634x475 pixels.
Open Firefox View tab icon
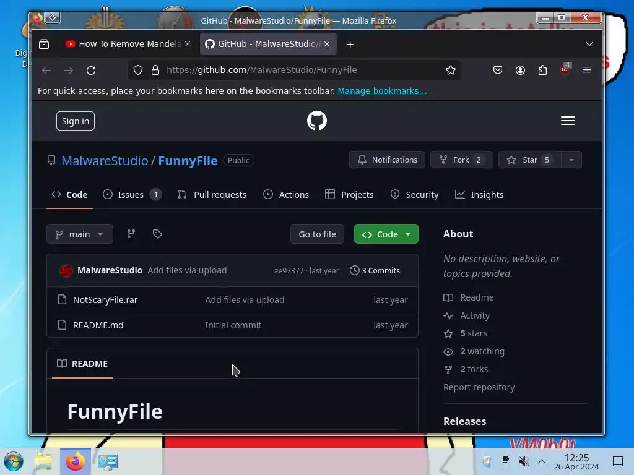(x=44, y=44)
